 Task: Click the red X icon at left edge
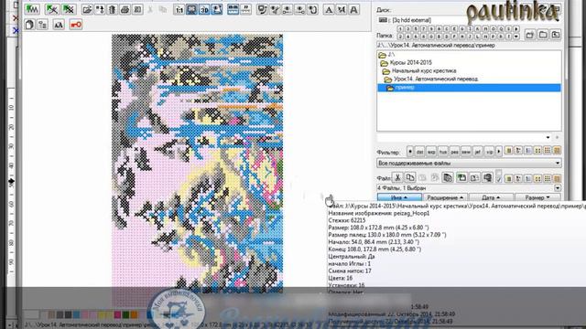[15, 18]
